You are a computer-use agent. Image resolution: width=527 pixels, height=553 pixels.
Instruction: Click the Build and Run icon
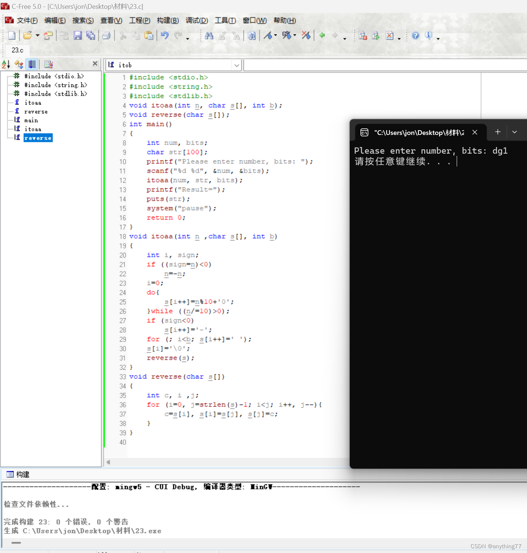[x=376, y=35]
